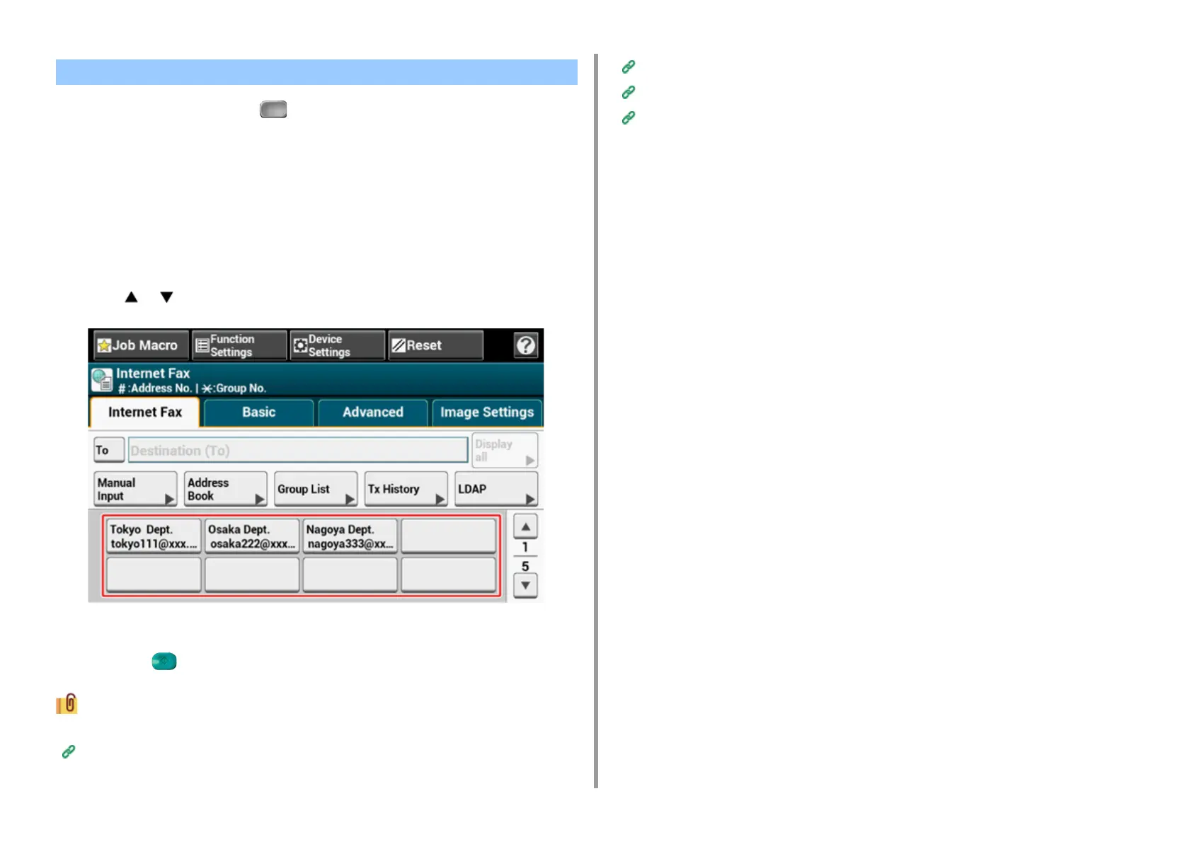Image resolution: width=1192 pixels, height=842 pixels.
Task: Click the Destination (To) field
Action: [x=298, y=450]
